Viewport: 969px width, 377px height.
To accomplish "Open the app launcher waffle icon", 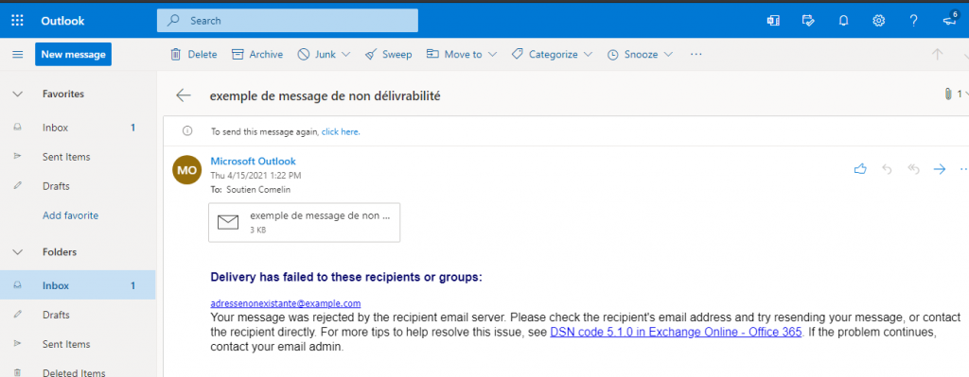I will (17, 21).
